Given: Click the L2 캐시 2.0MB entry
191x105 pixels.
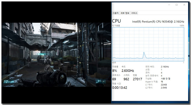Looking at the screenshot, I should coord(156,88).
